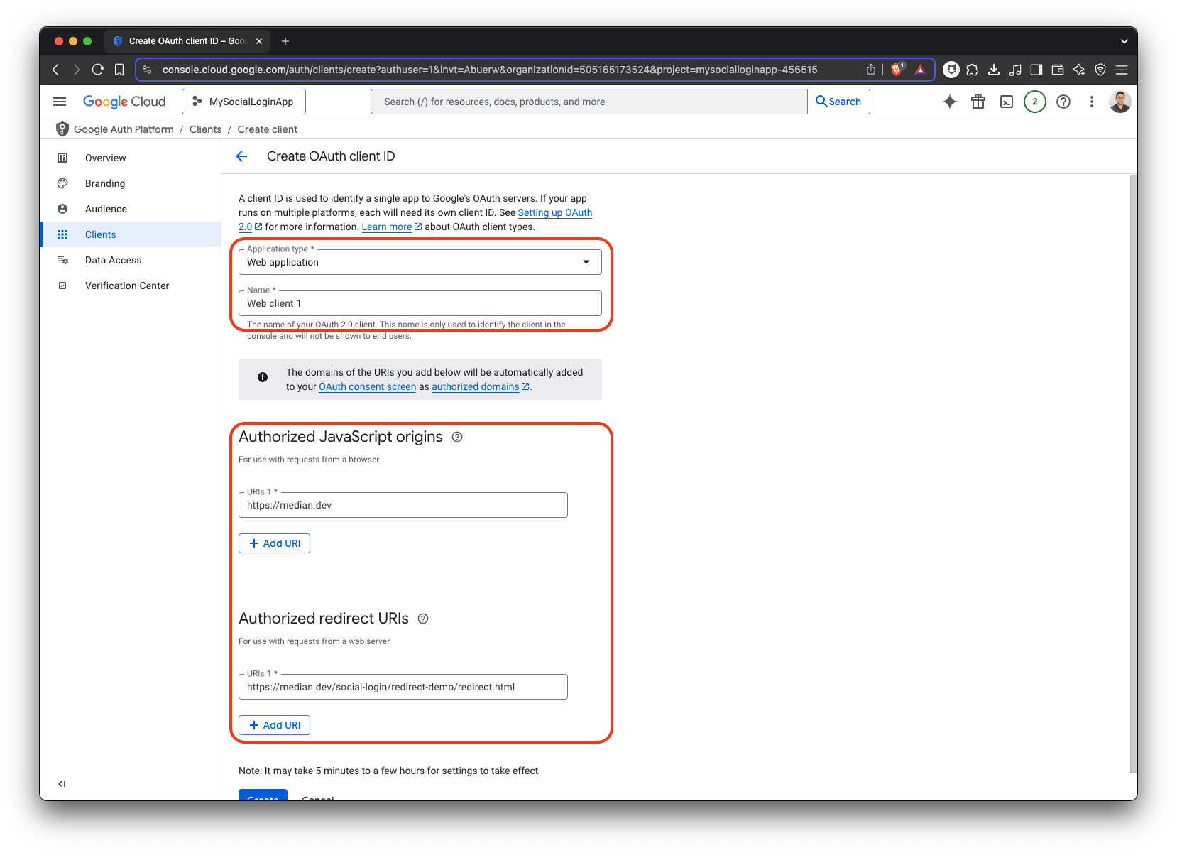
Task: Expand the Application type dropdown
Action: coord(420,262)
